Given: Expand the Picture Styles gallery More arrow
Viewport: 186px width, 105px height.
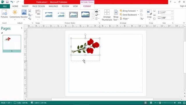Looking at the screenshot, I should [93, 18].
